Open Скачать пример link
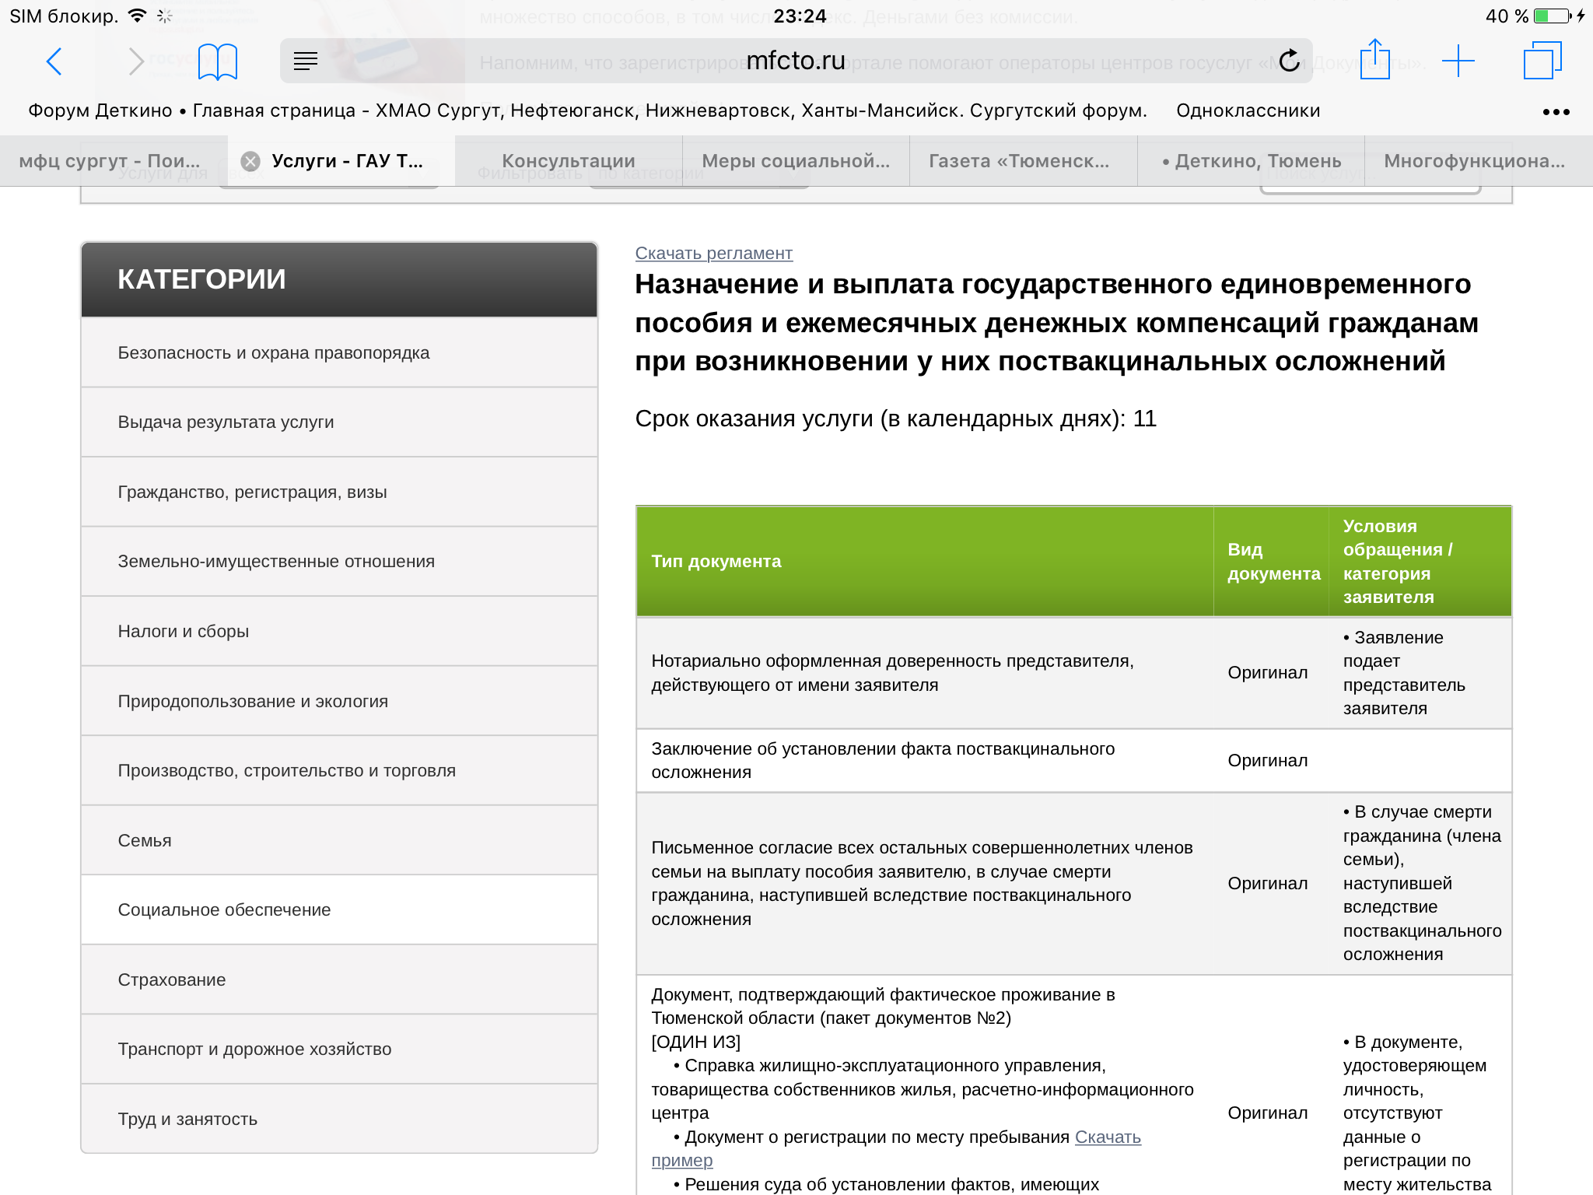This screenshot has height=1195, width=1593. tap(1108, 1137)
